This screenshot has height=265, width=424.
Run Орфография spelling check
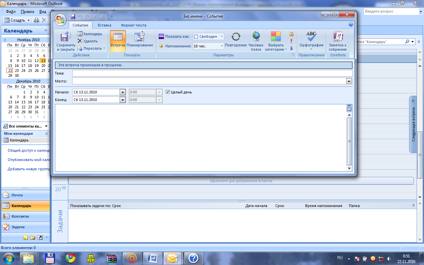311,41
